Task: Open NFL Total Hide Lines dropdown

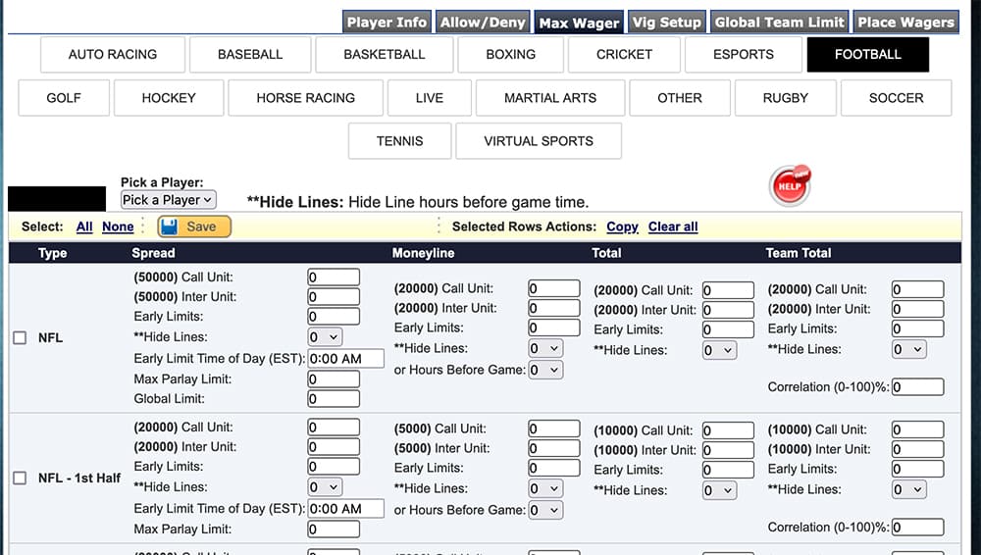Action: (x=719, y=350)
